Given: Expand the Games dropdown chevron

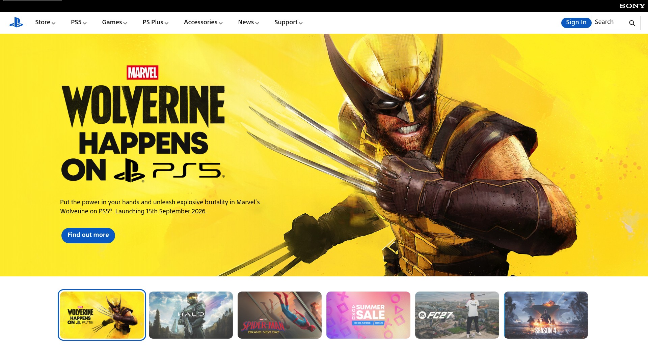Looking at the screenshot, I should pos(125,23).
